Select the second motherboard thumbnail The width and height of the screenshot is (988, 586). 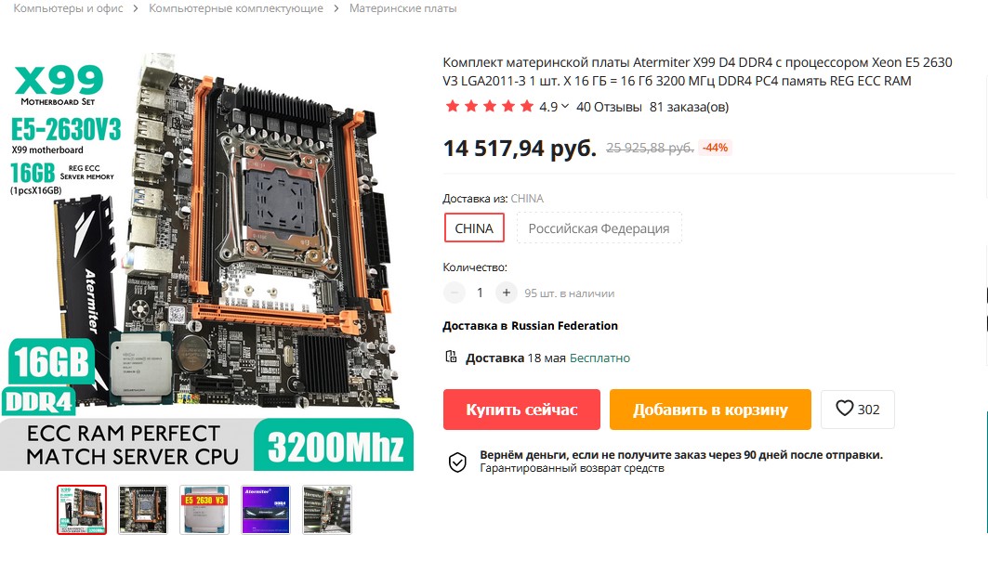point(143,510)
